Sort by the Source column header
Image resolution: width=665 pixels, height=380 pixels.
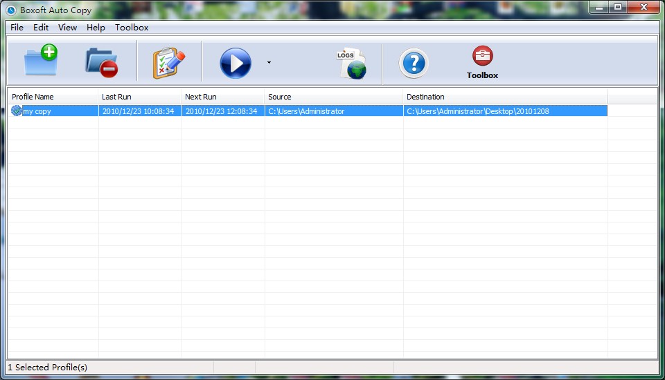(333, 97)
